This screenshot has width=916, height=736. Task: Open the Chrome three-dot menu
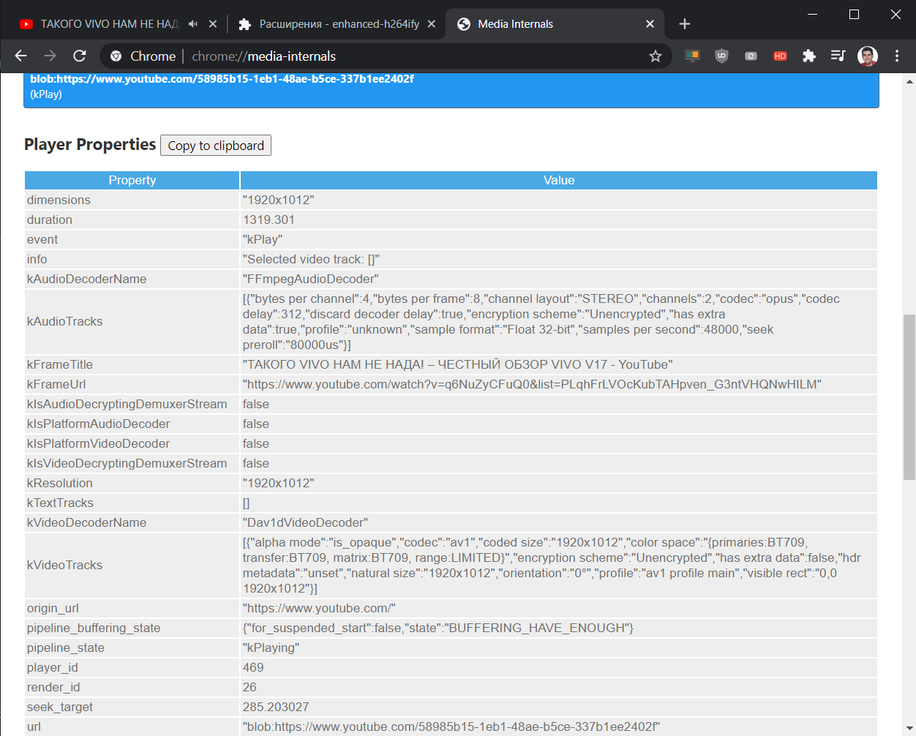point(897,56)
